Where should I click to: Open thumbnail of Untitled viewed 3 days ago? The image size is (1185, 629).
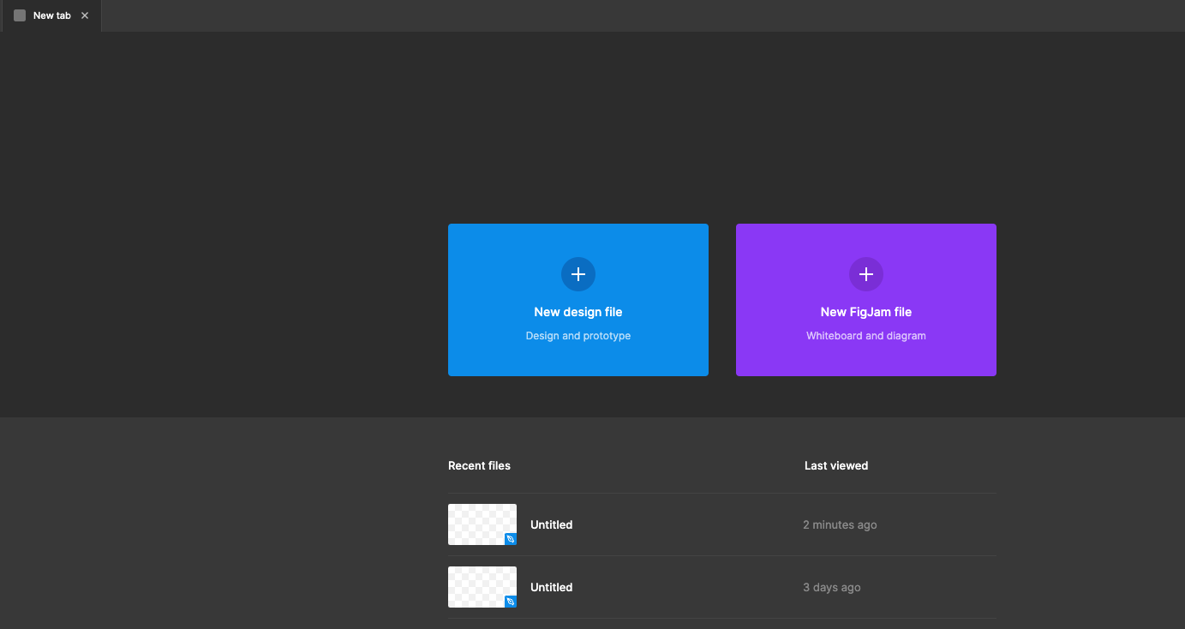point(482,587)
